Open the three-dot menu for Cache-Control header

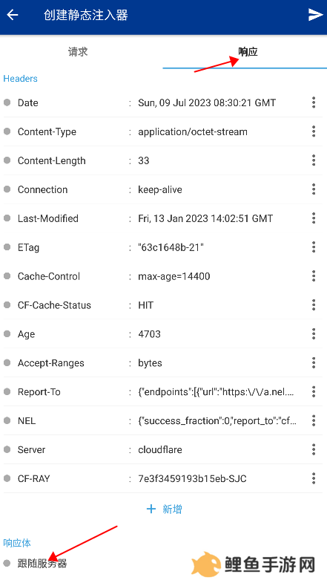314,276
